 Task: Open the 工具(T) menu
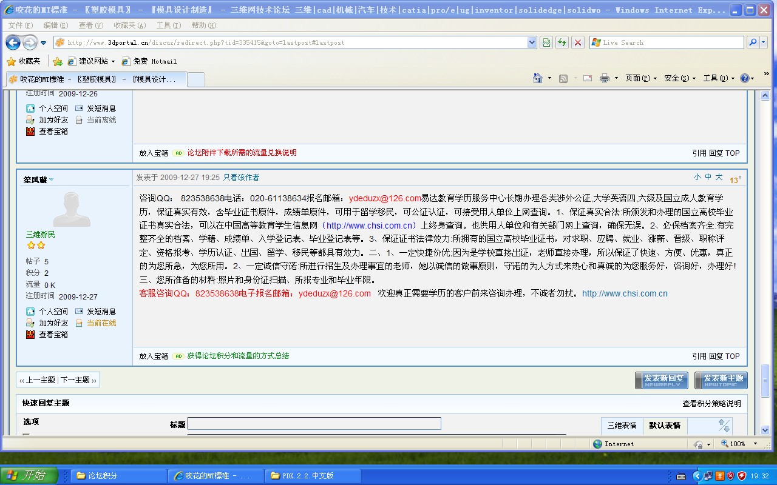(169, 25)
